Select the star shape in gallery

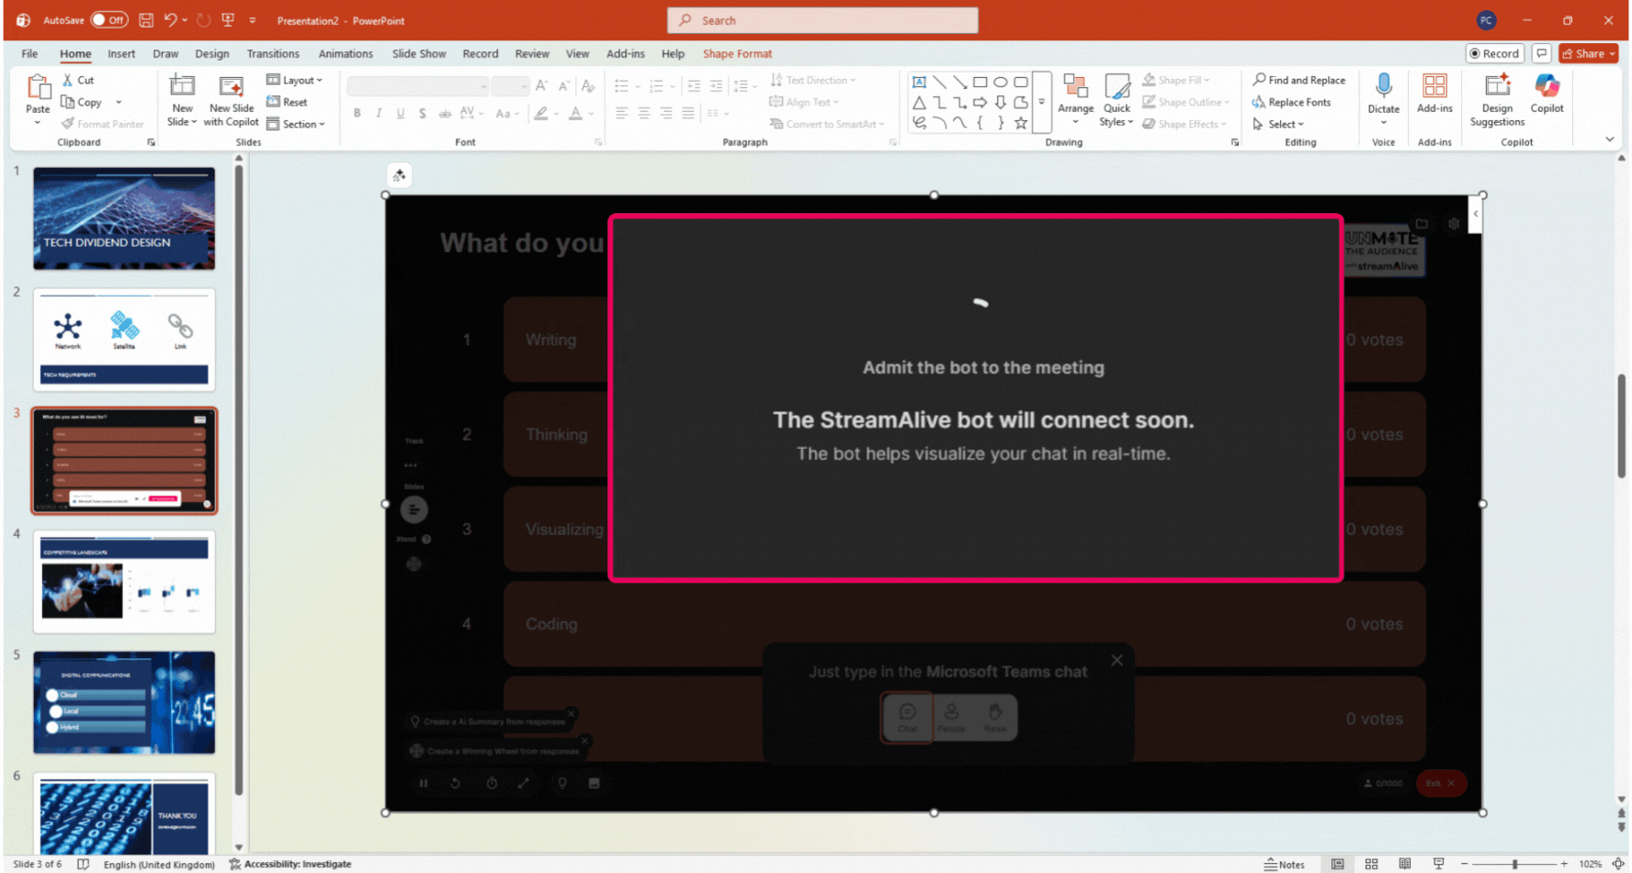[1021, 122]
